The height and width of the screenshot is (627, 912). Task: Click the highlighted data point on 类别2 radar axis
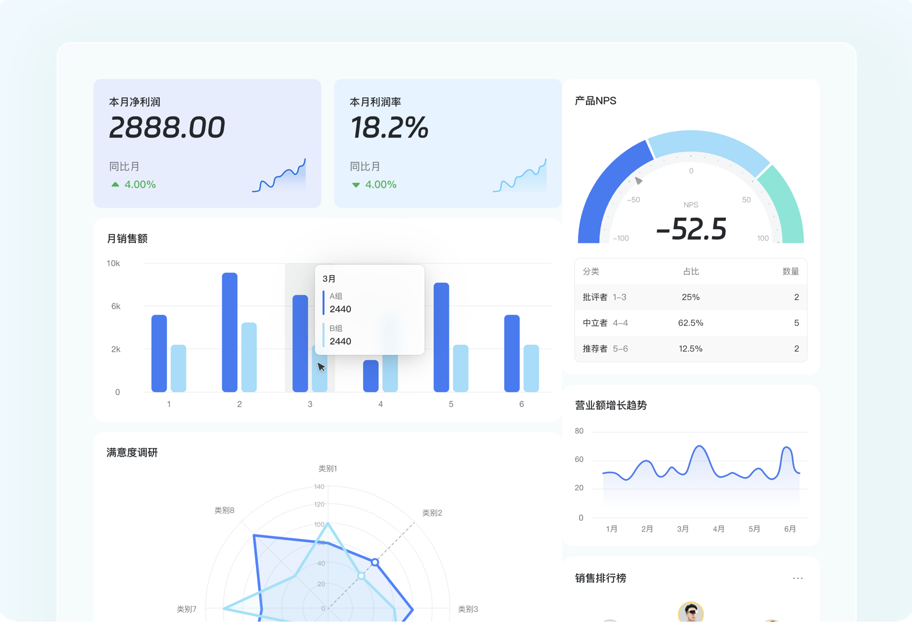375,562
